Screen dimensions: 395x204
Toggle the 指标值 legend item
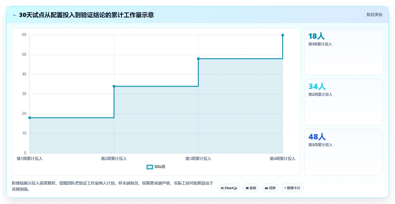tap(156, 167)
